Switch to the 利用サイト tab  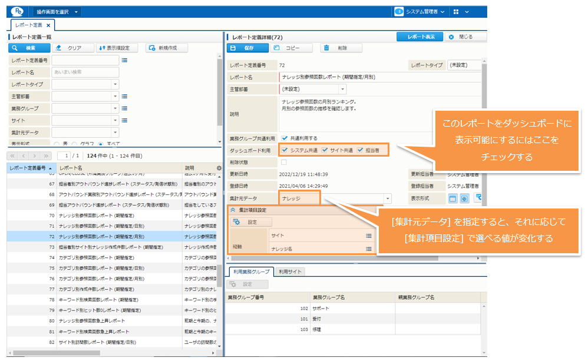point(290,272)
